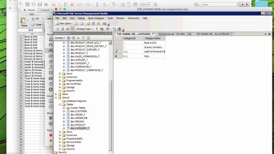Click the Stop icon in Object Explorer

click(x=78, y=38)
